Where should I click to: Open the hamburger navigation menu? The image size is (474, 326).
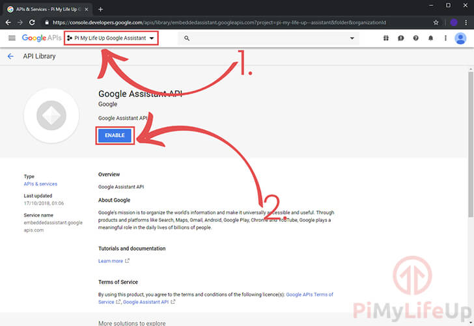(12, 38)
